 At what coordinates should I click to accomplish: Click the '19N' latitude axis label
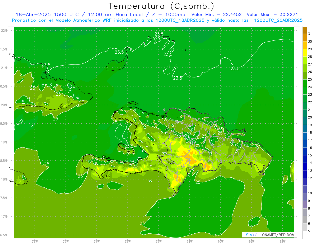point(4,142)
